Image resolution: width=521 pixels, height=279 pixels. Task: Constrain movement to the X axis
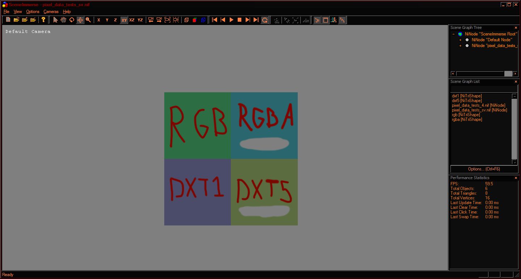99,20
